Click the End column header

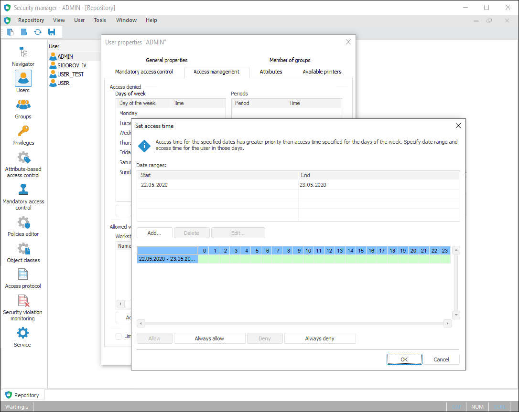point(379,175)
